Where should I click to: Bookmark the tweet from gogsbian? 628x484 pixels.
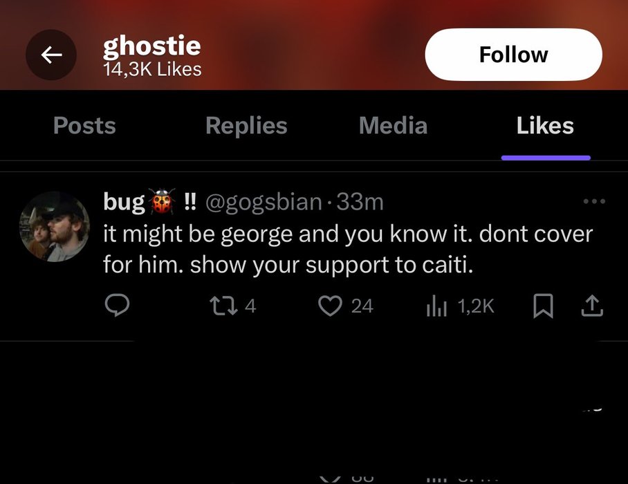click(544, 306)
